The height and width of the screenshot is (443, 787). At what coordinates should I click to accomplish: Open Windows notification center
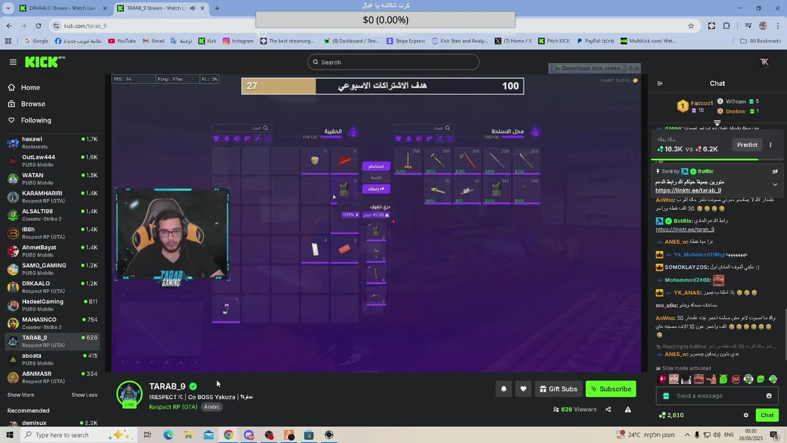pyautogui.click(x=775, y=435)
